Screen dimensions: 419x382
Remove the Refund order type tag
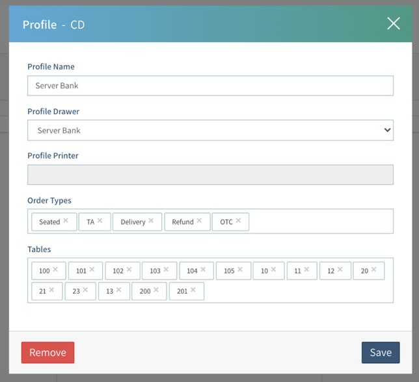199,221
